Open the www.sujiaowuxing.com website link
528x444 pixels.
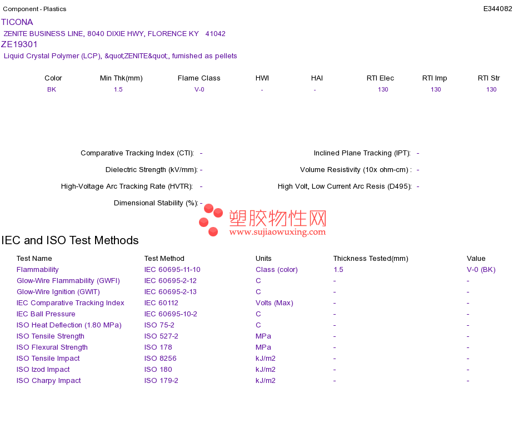277,232
